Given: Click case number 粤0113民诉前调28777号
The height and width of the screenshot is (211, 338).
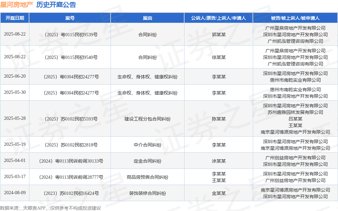Looking at the screenshot, I should coord(71,177).
